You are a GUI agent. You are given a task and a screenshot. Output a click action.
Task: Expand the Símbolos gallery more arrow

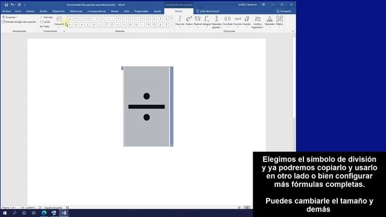coord(171,26)
